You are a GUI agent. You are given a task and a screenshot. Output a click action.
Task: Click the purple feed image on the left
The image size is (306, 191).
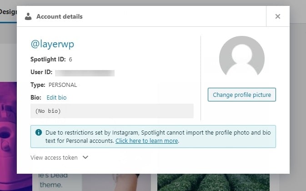(8, 136)
